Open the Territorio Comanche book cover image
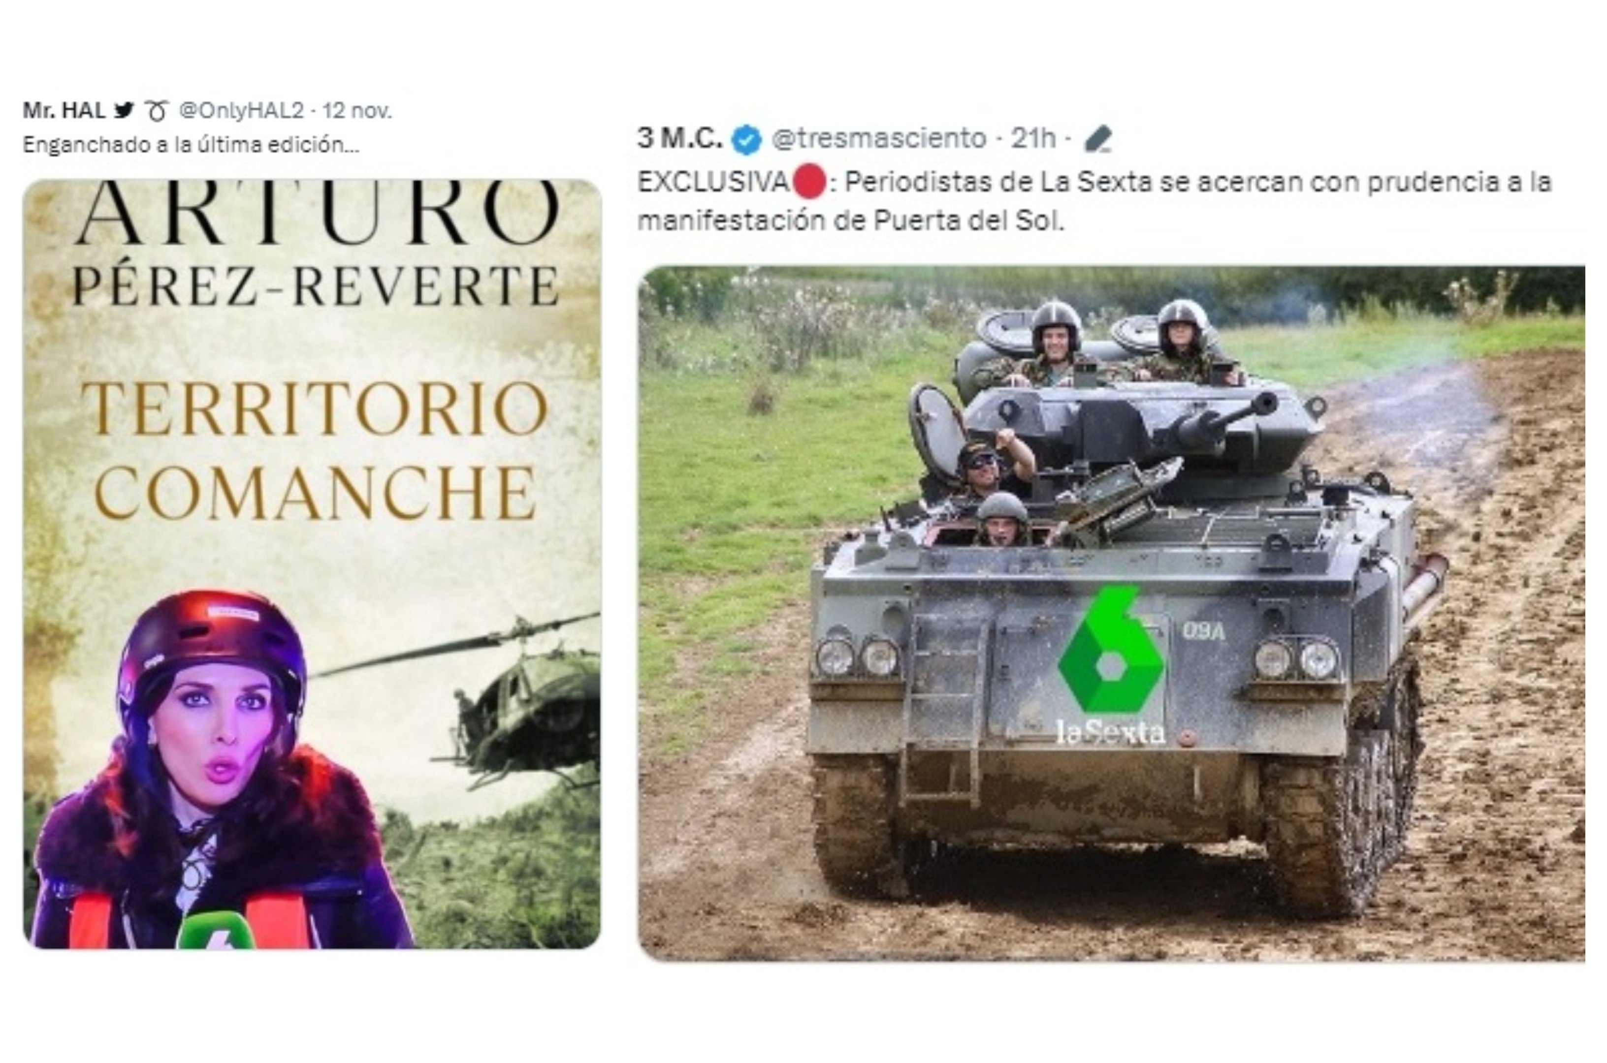 (312, 564)
